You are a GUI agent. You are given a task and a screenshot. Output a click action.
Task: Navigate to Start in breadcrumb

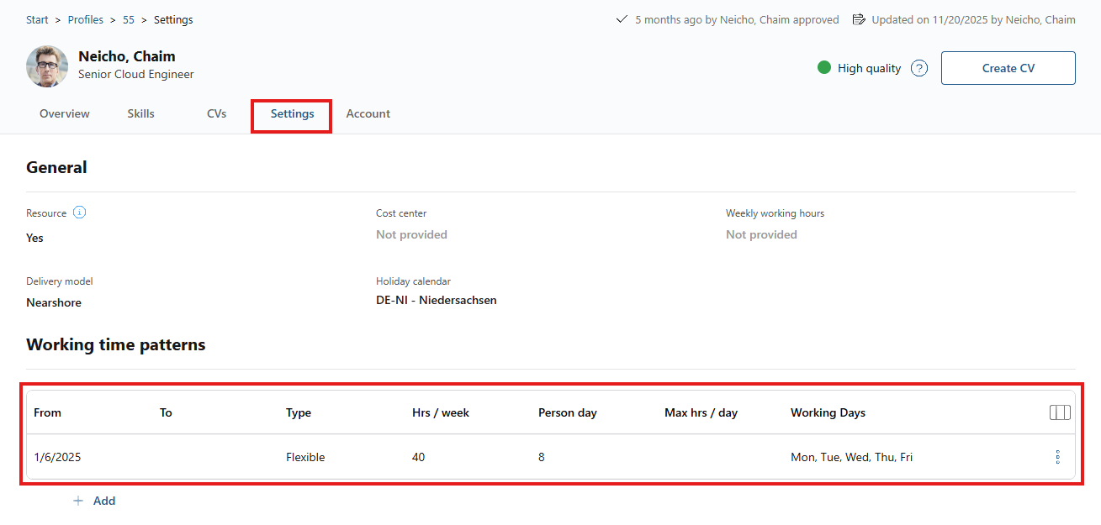37,19
